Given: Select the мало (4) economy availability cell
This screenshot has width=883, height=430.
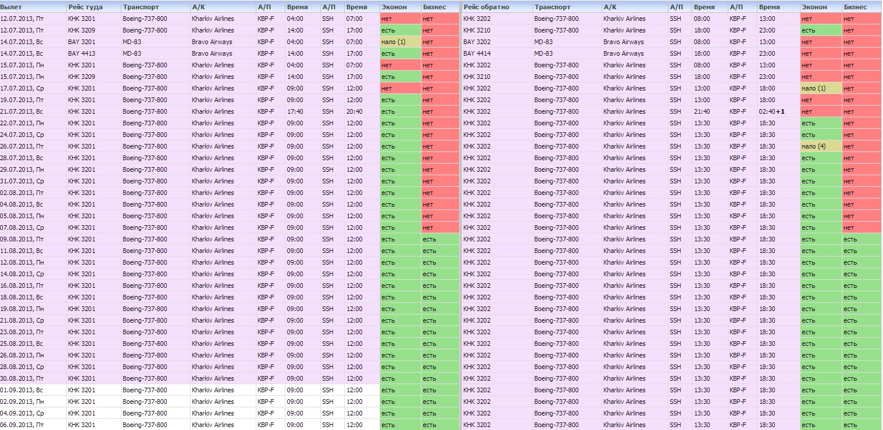Looking at the screenshot, I should coord(814,146).
